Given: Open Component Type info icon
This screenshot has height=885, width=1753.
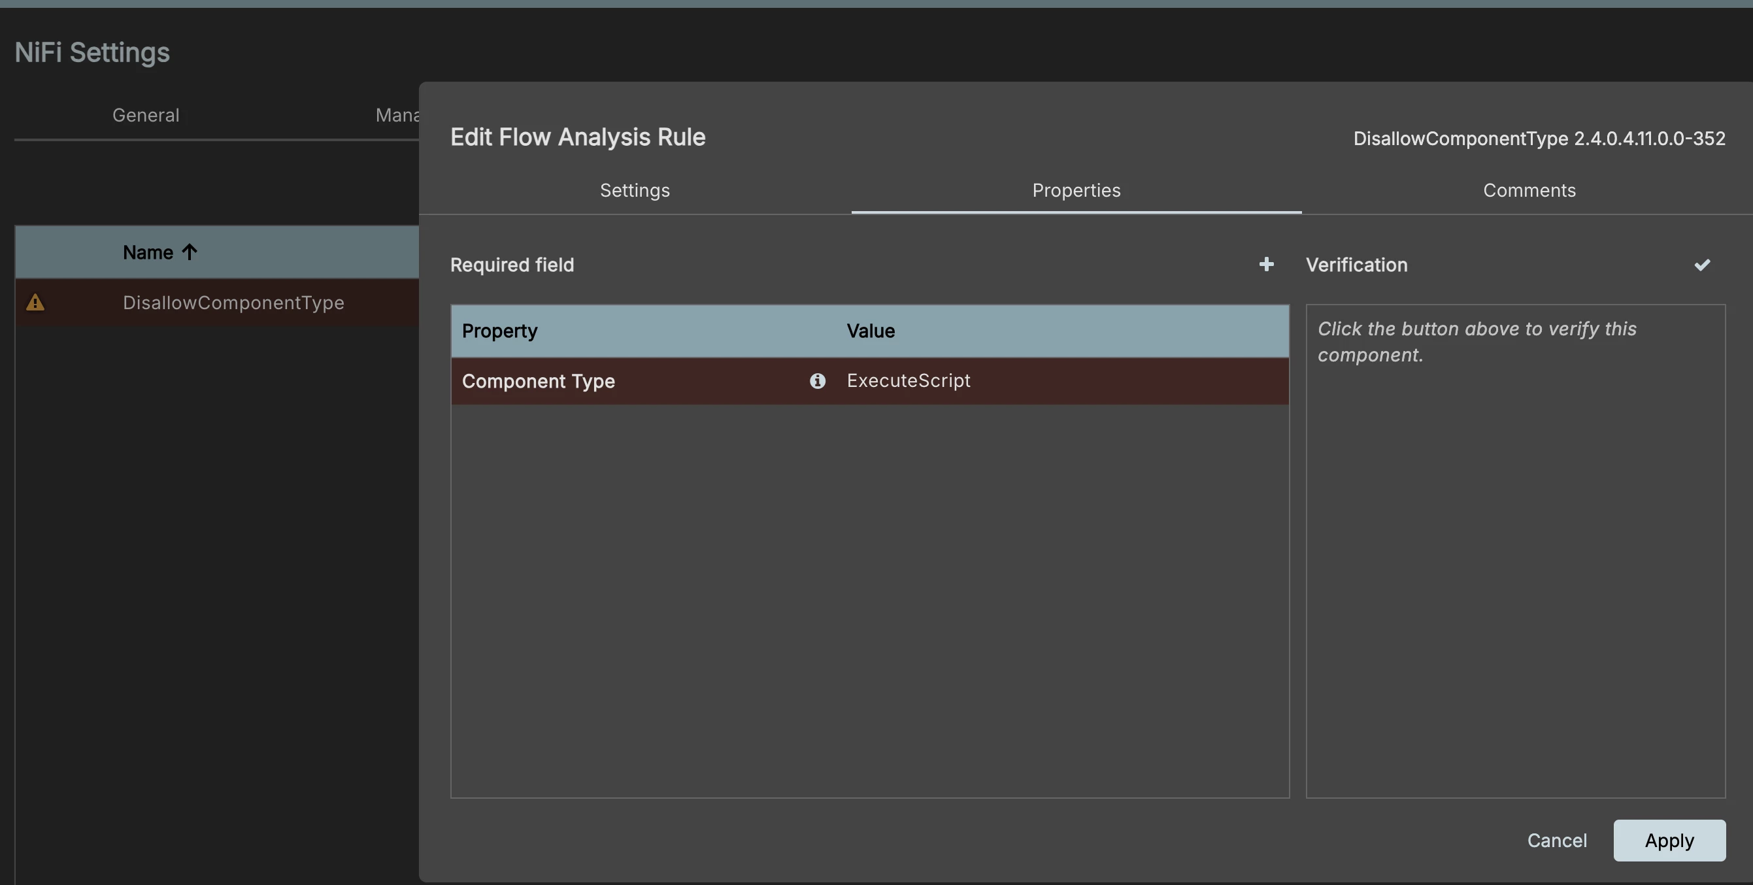Looking at the screenshot, I should pos(817,381).
